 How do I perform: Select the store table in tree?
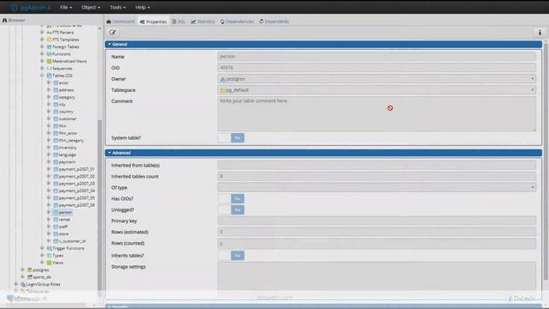63,233
